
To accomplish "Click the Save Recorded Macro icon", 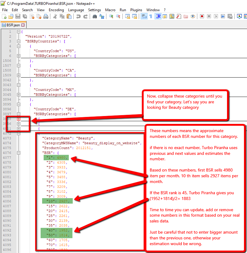I will tap(230, 16).
